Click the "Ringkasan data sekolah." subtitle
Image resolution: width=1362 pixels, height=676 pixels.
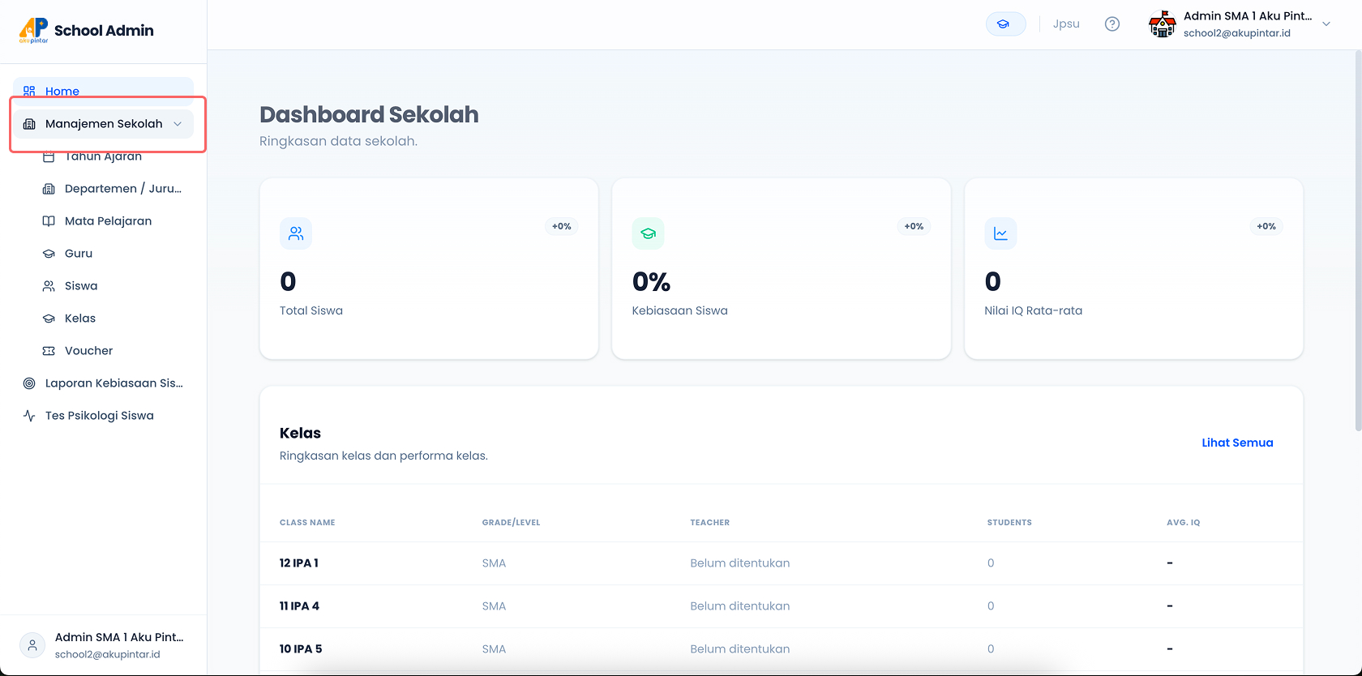click(338, 141)
